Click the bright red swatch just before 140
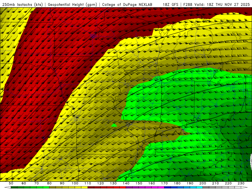252x189 pixels. 123,187
